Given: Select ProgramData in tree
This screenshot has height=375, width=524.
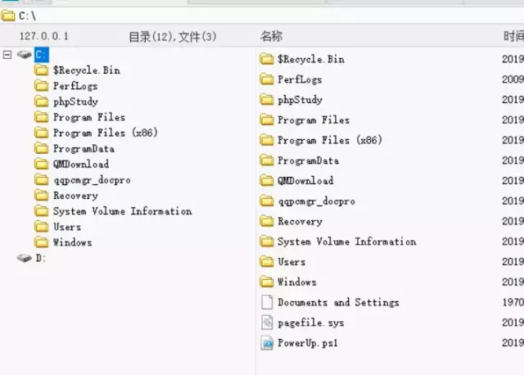Looking at the screenshot, I should click(x=84, y=149).
